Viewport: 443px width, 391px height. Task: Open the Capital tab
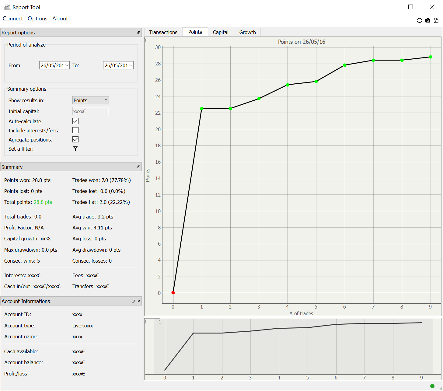click(x=221, y=32)
